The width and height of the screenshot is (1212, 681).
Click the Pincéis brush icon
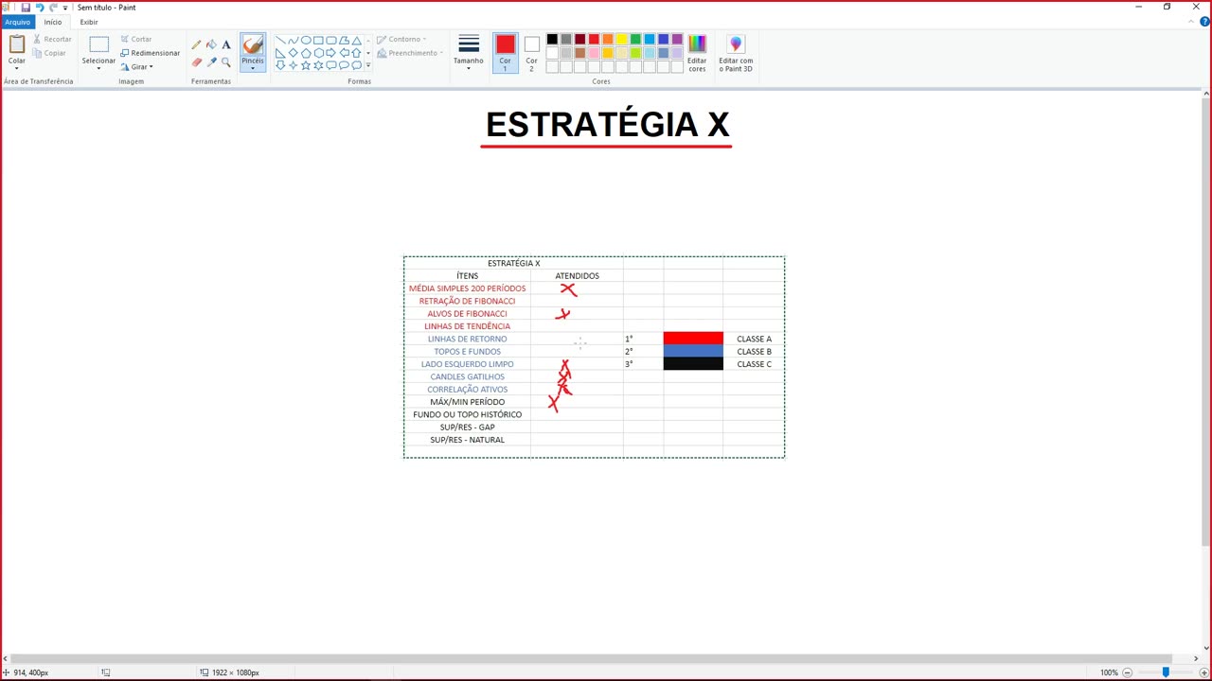(x=253, y=44)
